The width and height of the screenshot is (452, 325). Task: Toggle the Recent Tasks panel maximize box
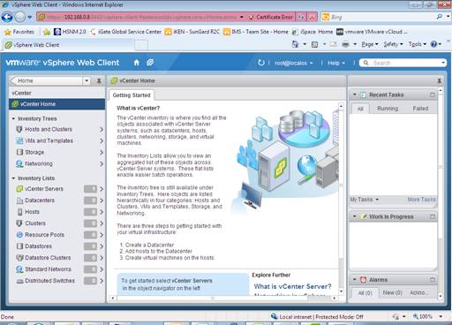pyautogui.click(x=433, y=94)
